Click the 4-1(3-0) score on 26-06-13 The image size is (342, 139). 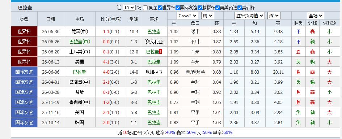click(x=111, y=62)
